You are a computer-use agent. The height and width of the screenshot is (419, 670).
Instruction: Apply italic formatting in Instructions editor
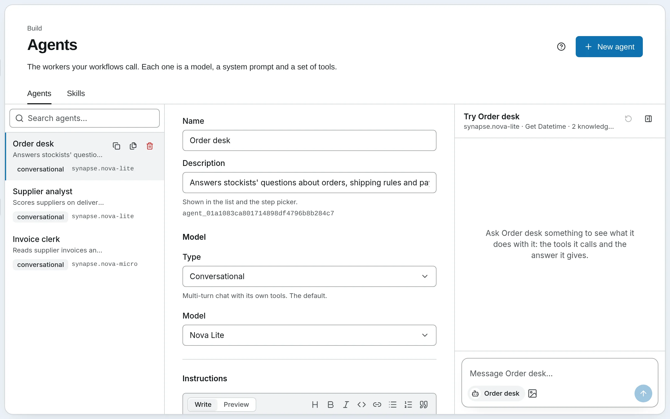(x=346, y=405)
